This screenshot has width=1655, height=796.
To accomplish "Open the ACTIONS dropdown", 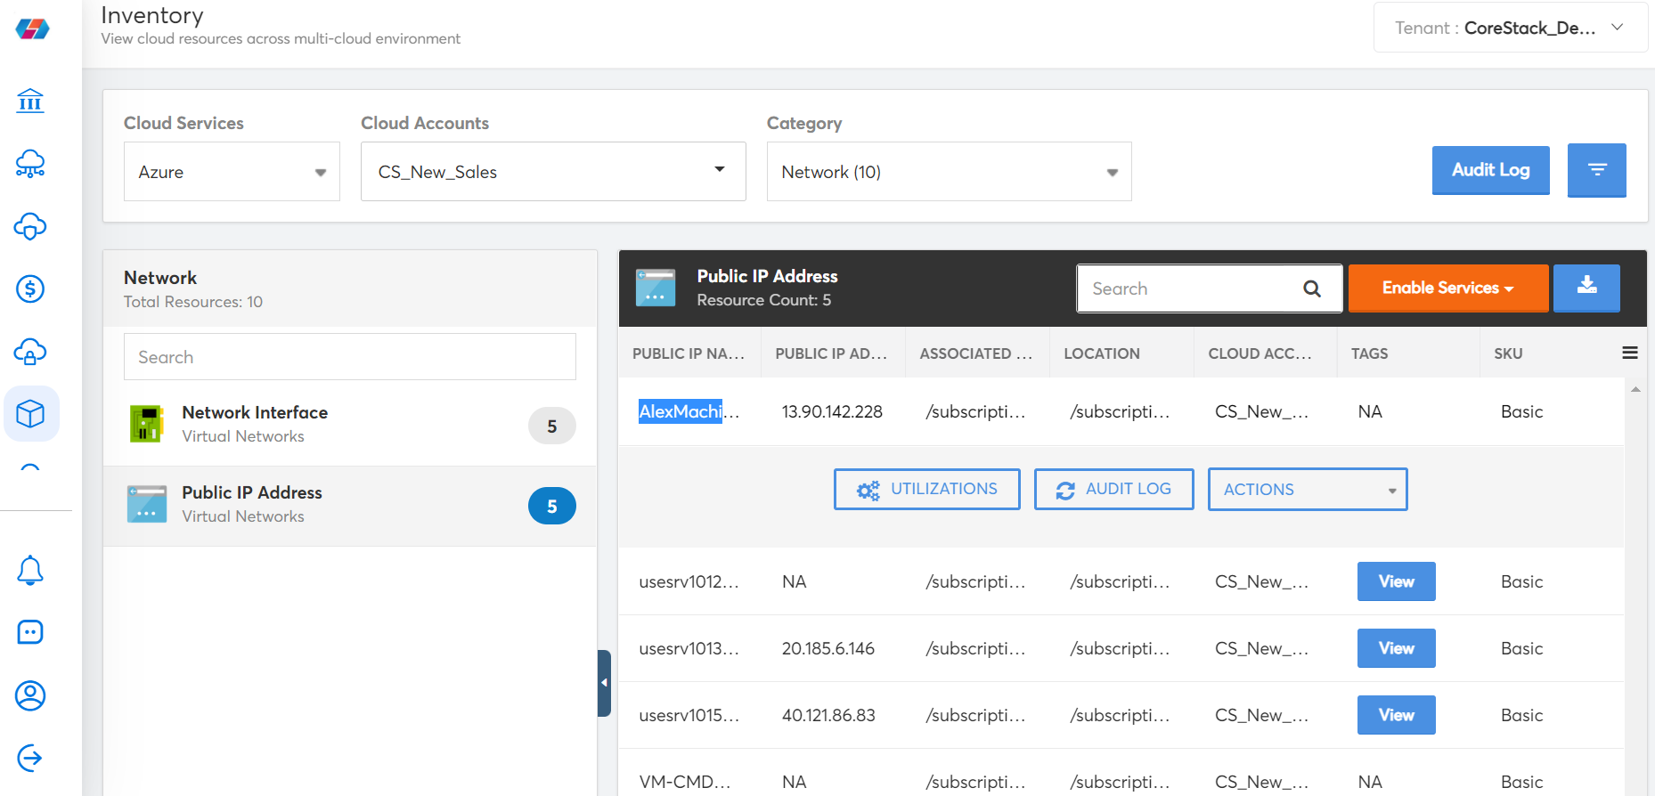I will pyautogui.click(x=1307, y=490).
